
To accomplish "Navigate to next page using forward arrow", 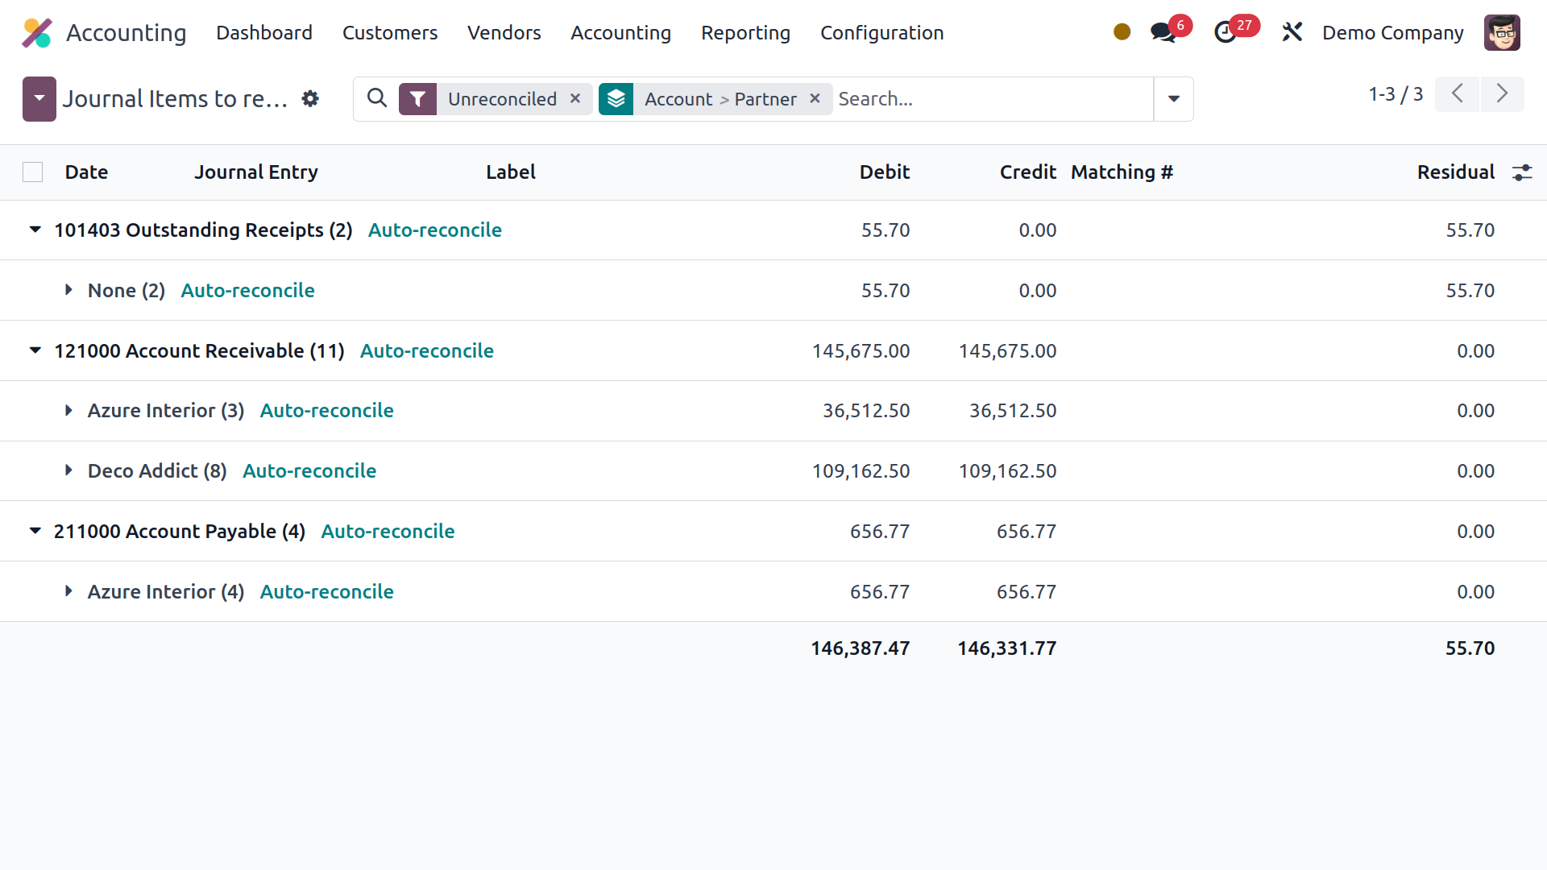I will click(1503, 93).
